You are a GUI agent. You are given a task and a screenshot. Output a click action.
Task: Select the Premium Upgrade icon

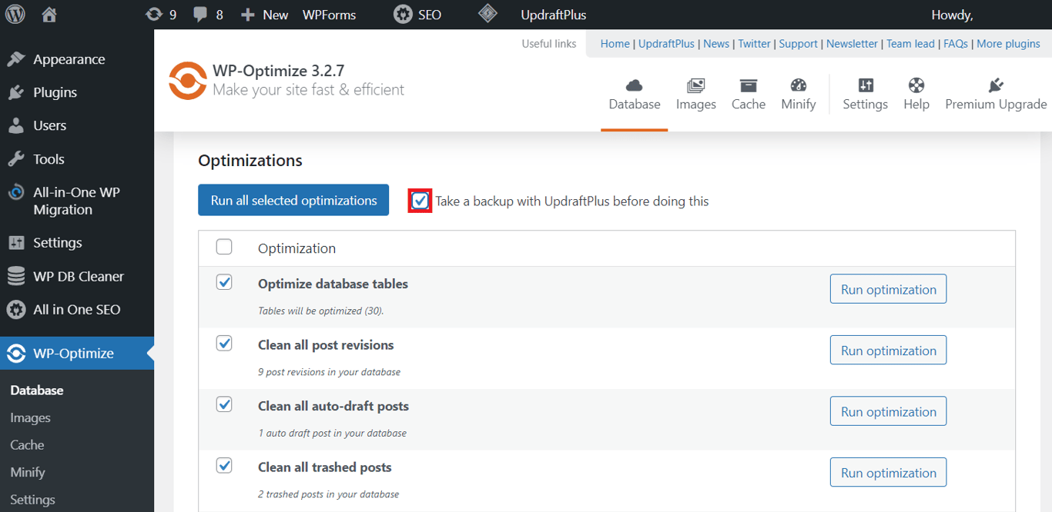point(994,85)
